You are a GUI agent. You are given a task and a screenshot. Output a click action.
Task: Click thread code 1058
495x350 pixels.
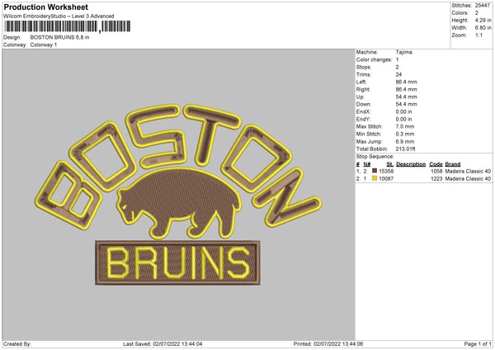click(436, 171)
